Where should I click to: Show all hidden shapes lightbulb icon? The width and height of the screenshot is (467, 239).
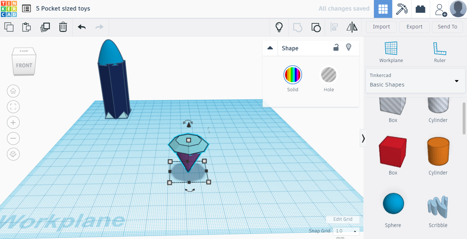point(279,27)
